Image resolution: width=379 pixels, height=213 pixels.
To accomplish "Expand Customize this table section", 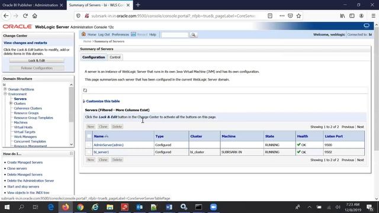I will 102,101.
